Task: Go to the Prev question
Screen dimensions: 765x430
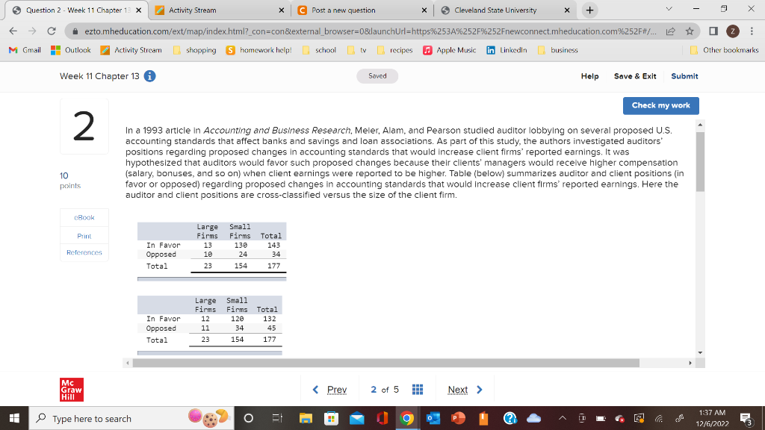Action: (329, 390)
